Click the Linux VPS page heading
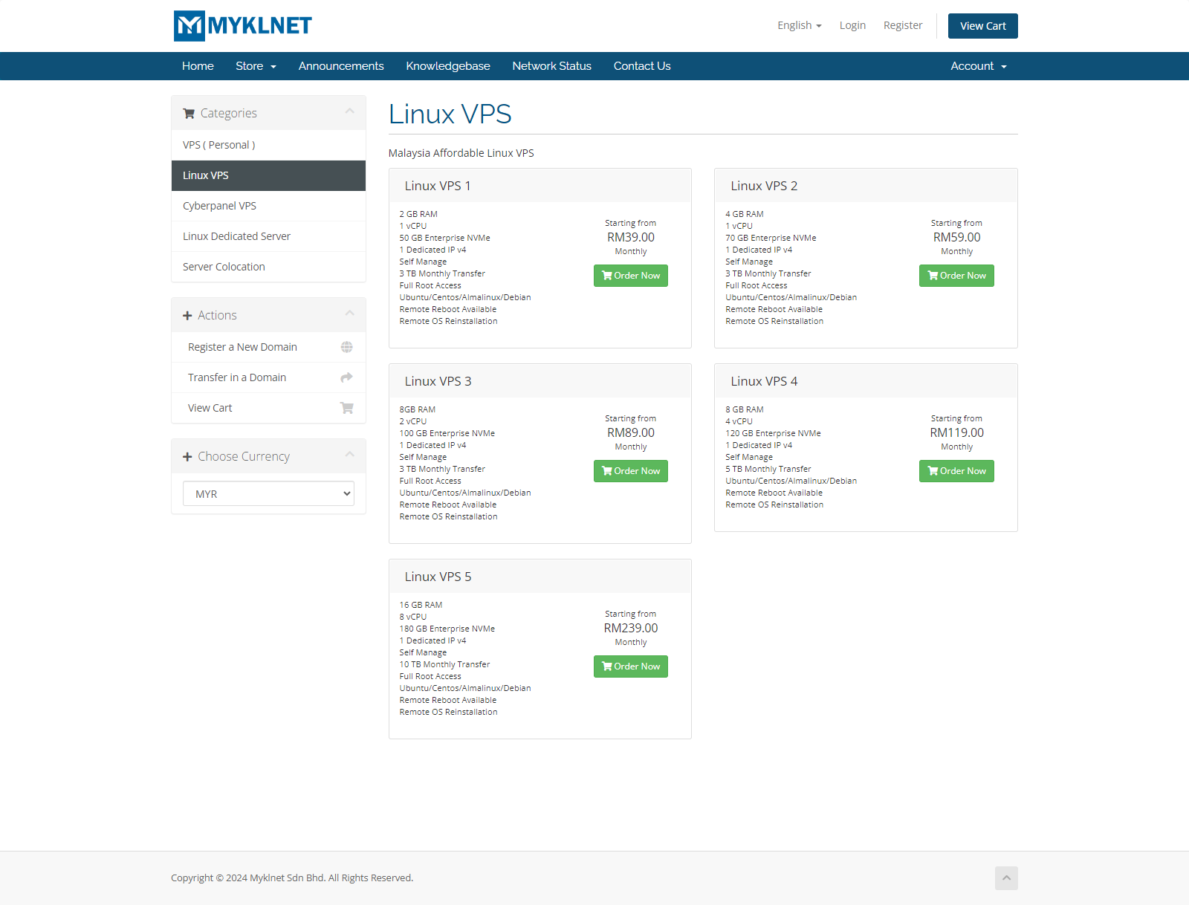The image size is (1189, 905). tap(450, 114)
